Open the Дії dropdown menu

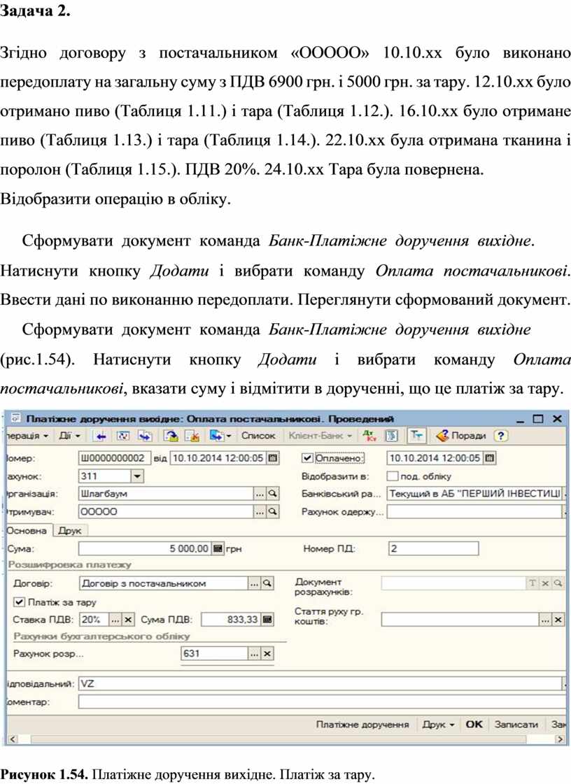tap(69, 436)
